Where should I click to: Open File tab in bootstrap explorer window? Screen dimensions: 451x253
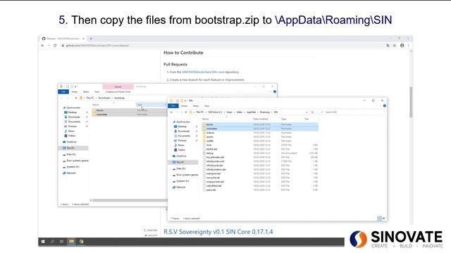pyautogui.click(x=63, y=92)
